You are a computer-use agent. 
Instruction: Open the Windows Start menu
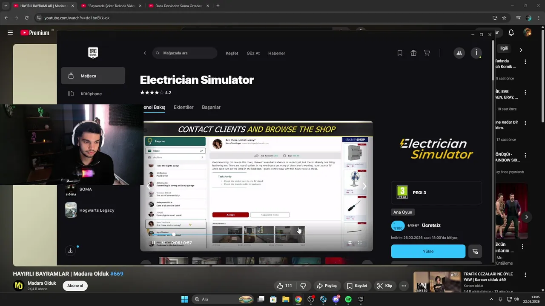tap(184, 299)
